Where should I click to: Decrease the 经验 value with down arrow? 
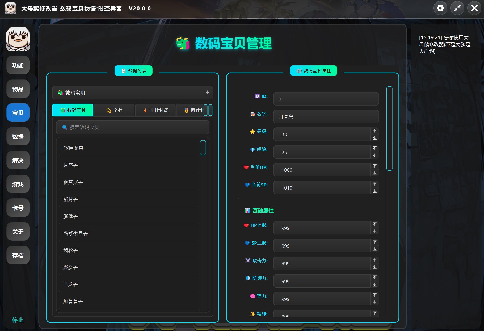[374, 156]
